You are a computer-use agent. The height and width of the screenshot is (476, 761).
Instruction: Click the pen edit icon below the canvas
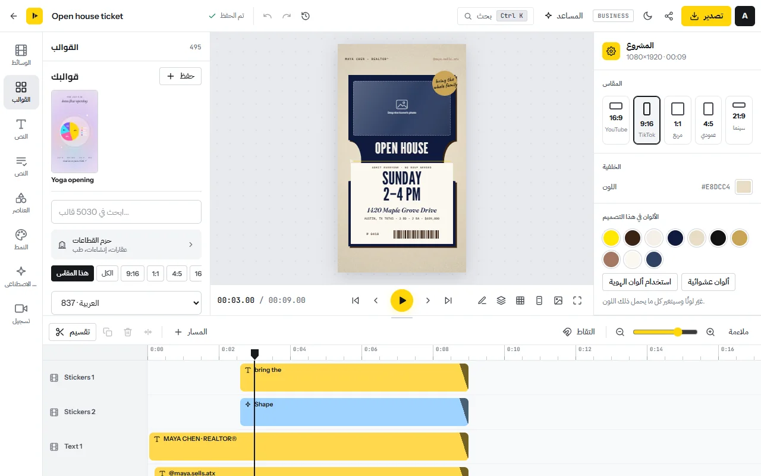(x=482, y=300)
